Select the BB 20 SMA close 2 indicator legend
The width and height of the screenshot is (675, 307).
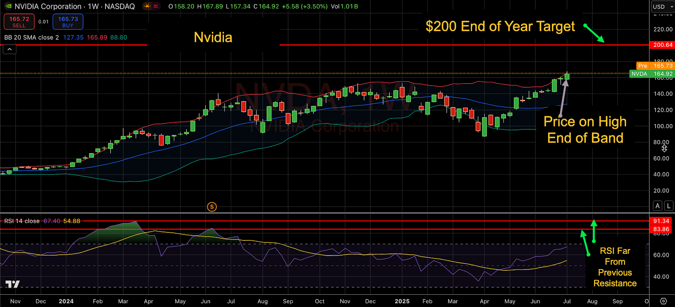32,38
